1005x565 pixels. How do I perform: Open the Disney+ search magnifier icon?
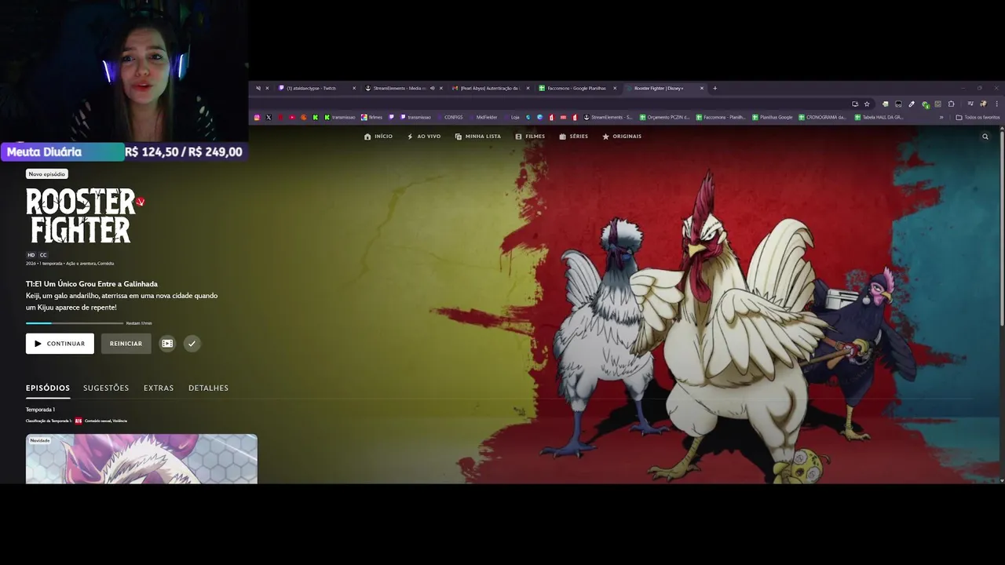[985, 137]
